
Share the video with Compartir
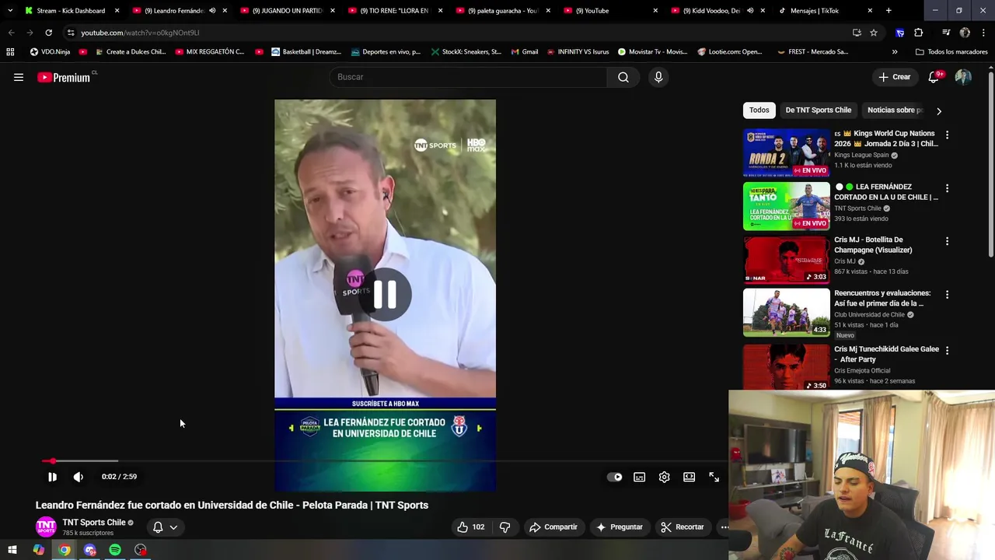pyautogui.click(x=553, y=527)
